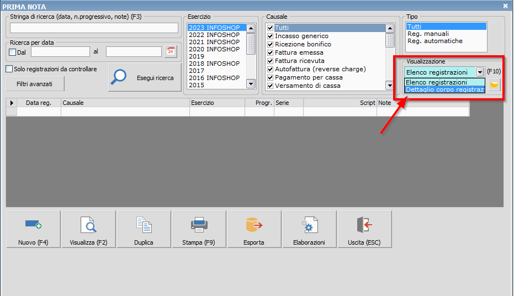Select 2021 INFOSHOP exercise
This screenshot has height=296, width=514.
point(217,42)
